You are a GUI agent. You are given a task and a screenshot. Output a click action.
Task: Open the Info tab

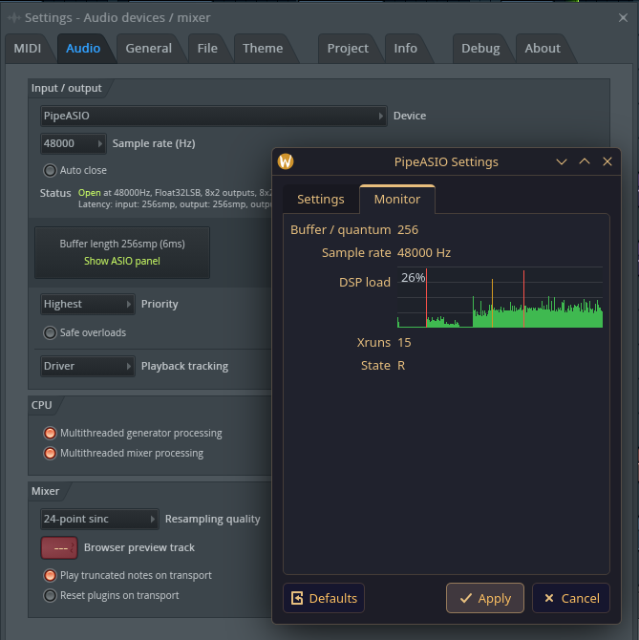[x=405, y=49]
